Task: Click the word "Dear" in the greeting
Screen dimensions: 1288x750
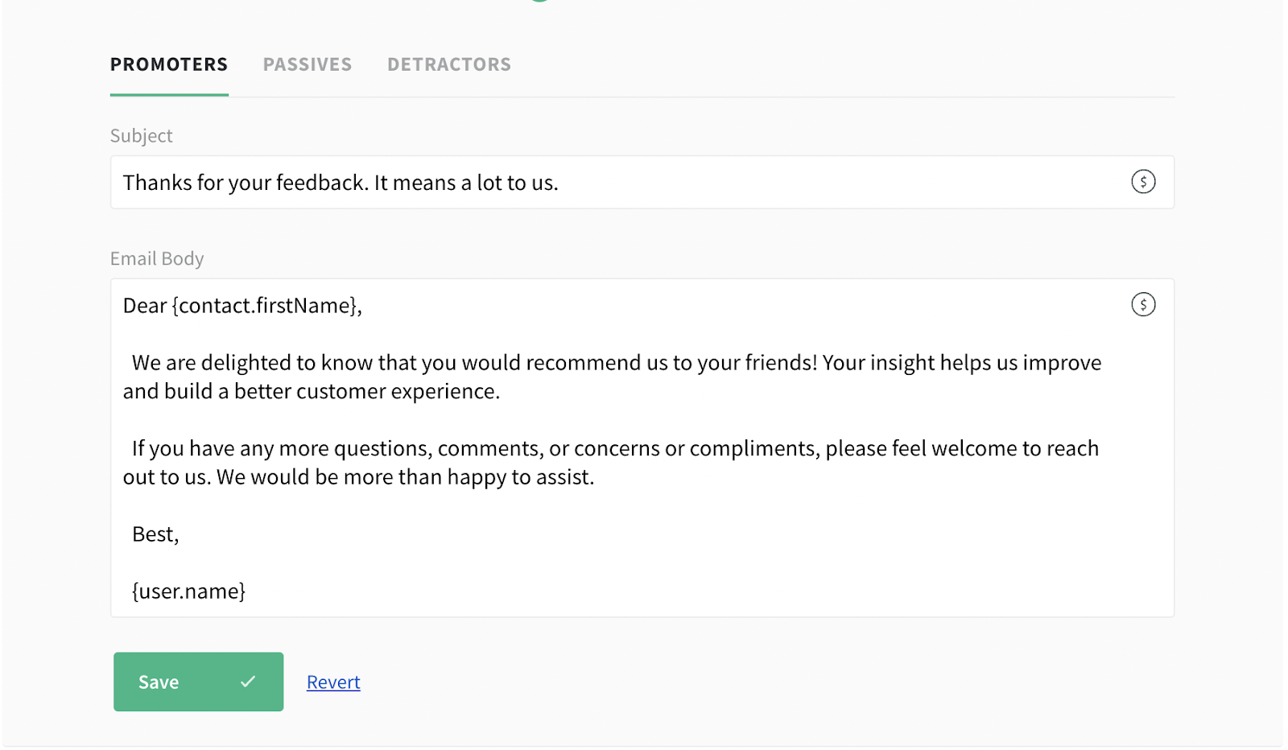Action: tap(145, 306)
